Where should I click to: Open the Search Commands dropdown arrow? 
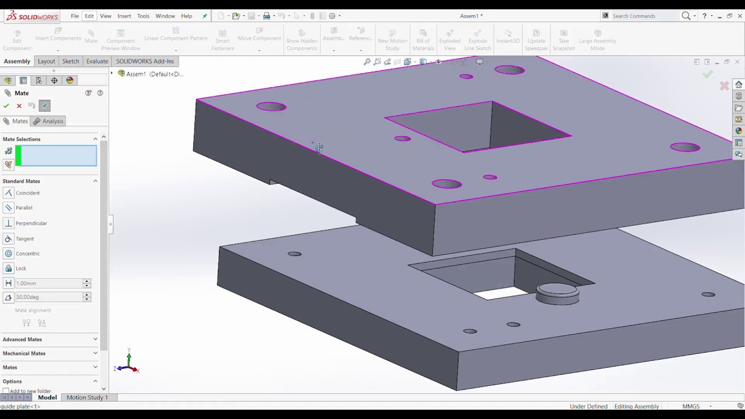point(694,16)
